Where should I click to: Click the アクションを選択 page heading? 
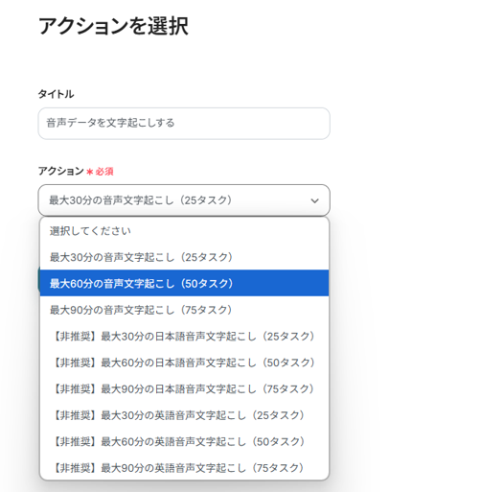(x=113, y=26)
